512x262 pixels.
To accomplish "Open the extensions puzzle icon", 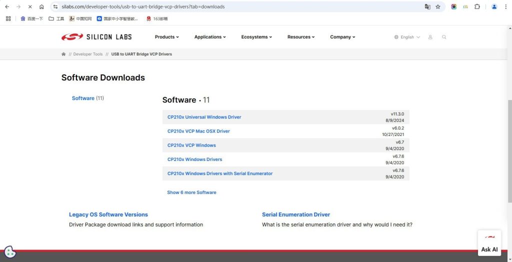I will pyautogui.click(x=477, y=6).
